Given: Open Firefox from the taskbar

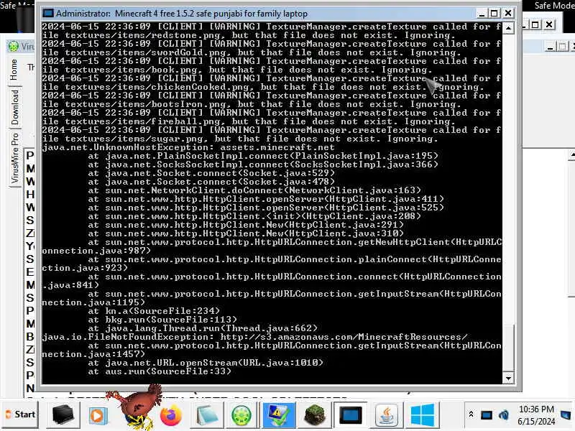Looking at the screenshot, I should [x=171, y=416].
